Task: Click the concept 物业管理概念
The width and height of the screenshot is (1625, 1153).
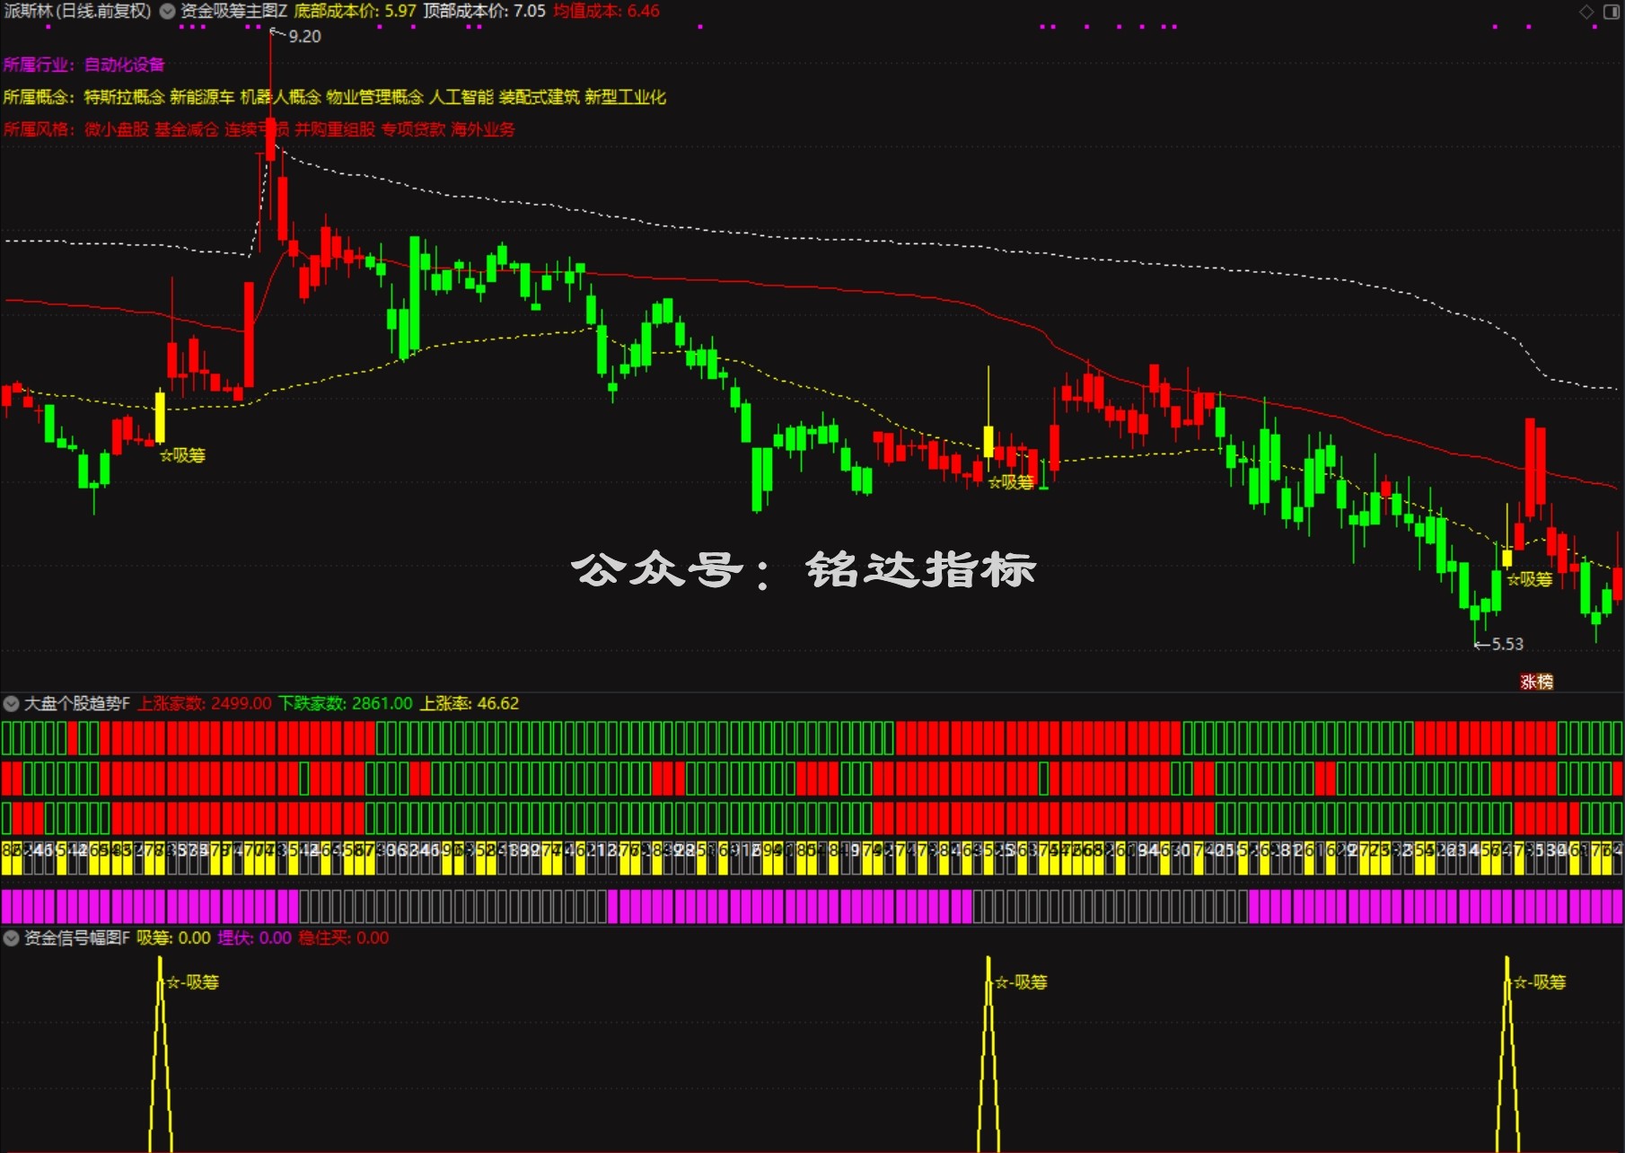Action: (374, 97)
